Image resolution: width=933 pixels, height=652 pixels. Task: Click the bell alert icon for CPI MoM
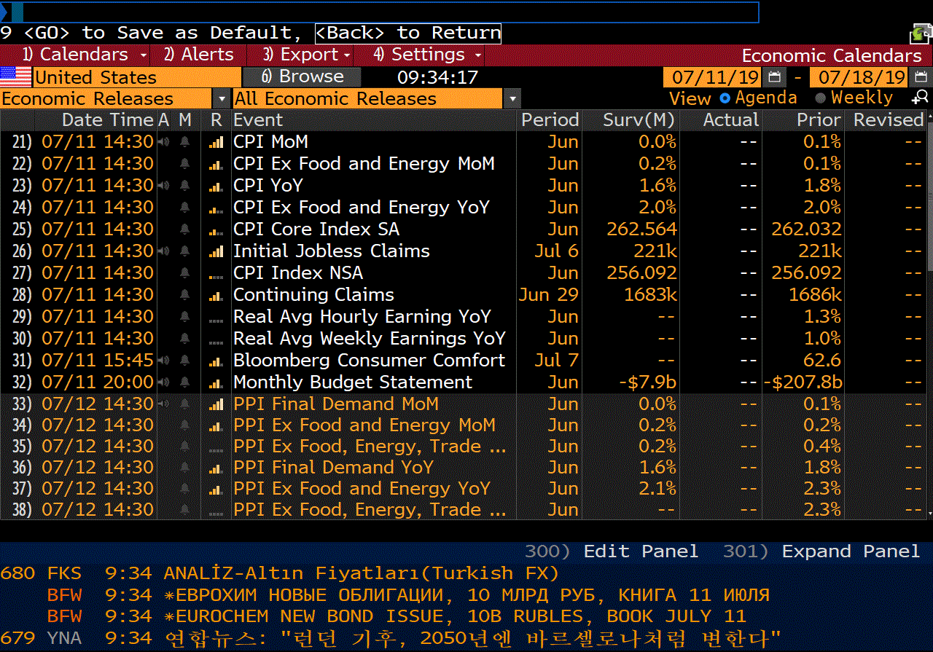[x=185, y=142]
